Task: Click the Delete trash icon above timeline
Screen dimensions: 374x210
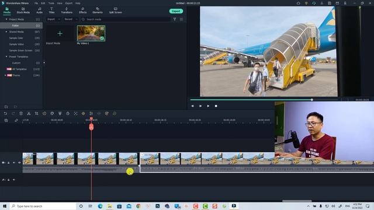Action: point(21,114)
